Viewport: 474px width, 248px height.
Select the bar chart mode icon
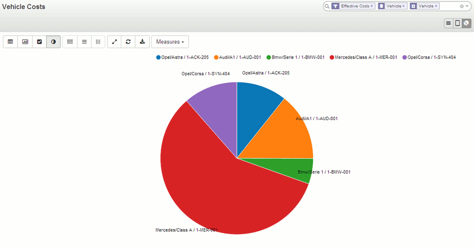click(25, 42)
